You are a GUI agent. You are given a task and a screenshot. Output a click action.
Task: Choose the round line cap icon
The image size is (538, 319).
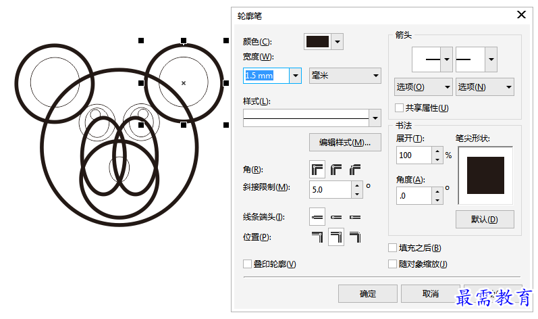336,217
